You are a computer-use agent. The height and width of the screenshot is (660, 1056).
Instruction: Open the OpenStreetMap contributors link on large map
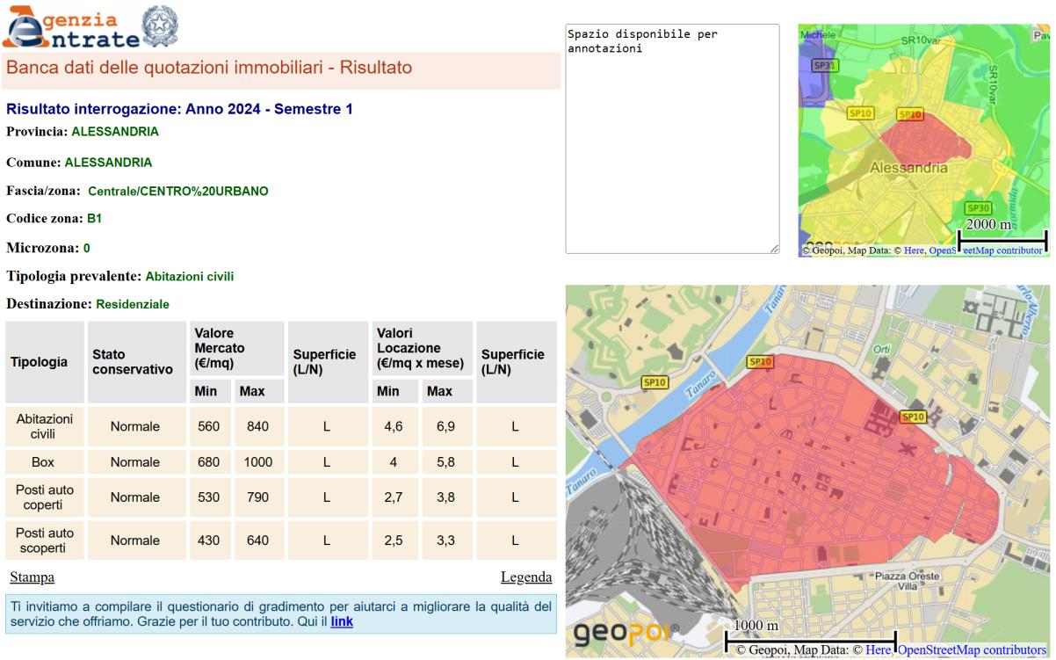[972, 650]
